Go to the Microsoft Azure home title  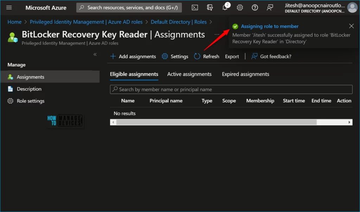point(46,8)
